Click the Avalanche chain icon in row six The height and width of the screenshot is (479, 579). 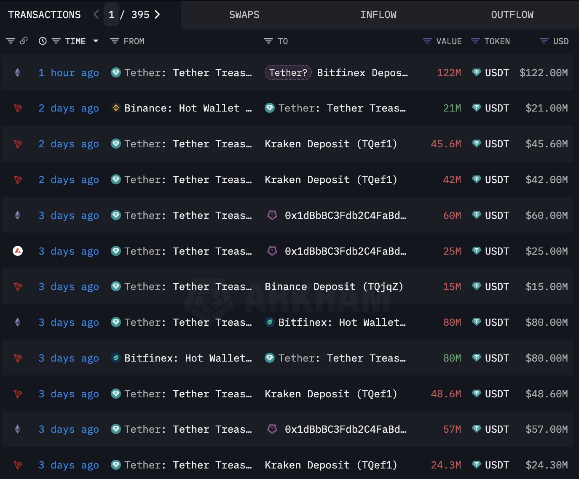point(18,251)
